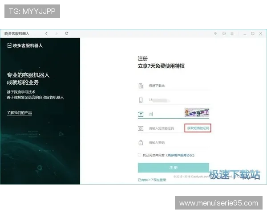Click the SMS code field icon
The width and height of the screenshot is (267, 214).
pos(141,128)
